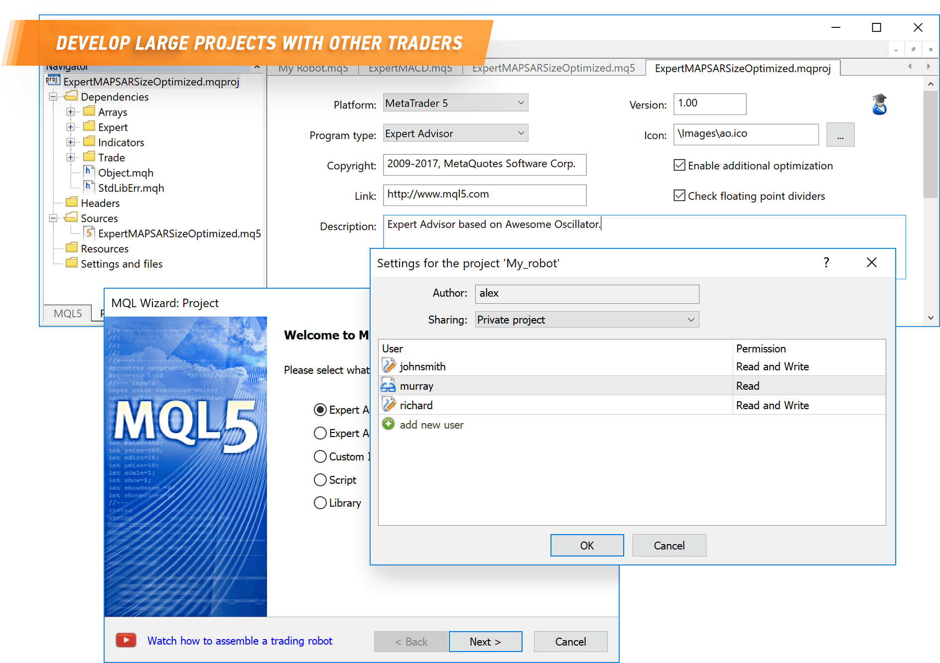Click the MQL5 source file icon for ExpertMAPSARSizeOptimized.mq5
This screenshot has height=663, width=940.
coord(89,233)
